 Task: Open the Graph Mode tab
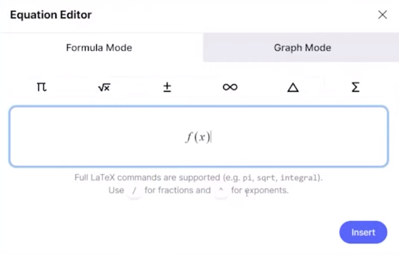(302, 48)
